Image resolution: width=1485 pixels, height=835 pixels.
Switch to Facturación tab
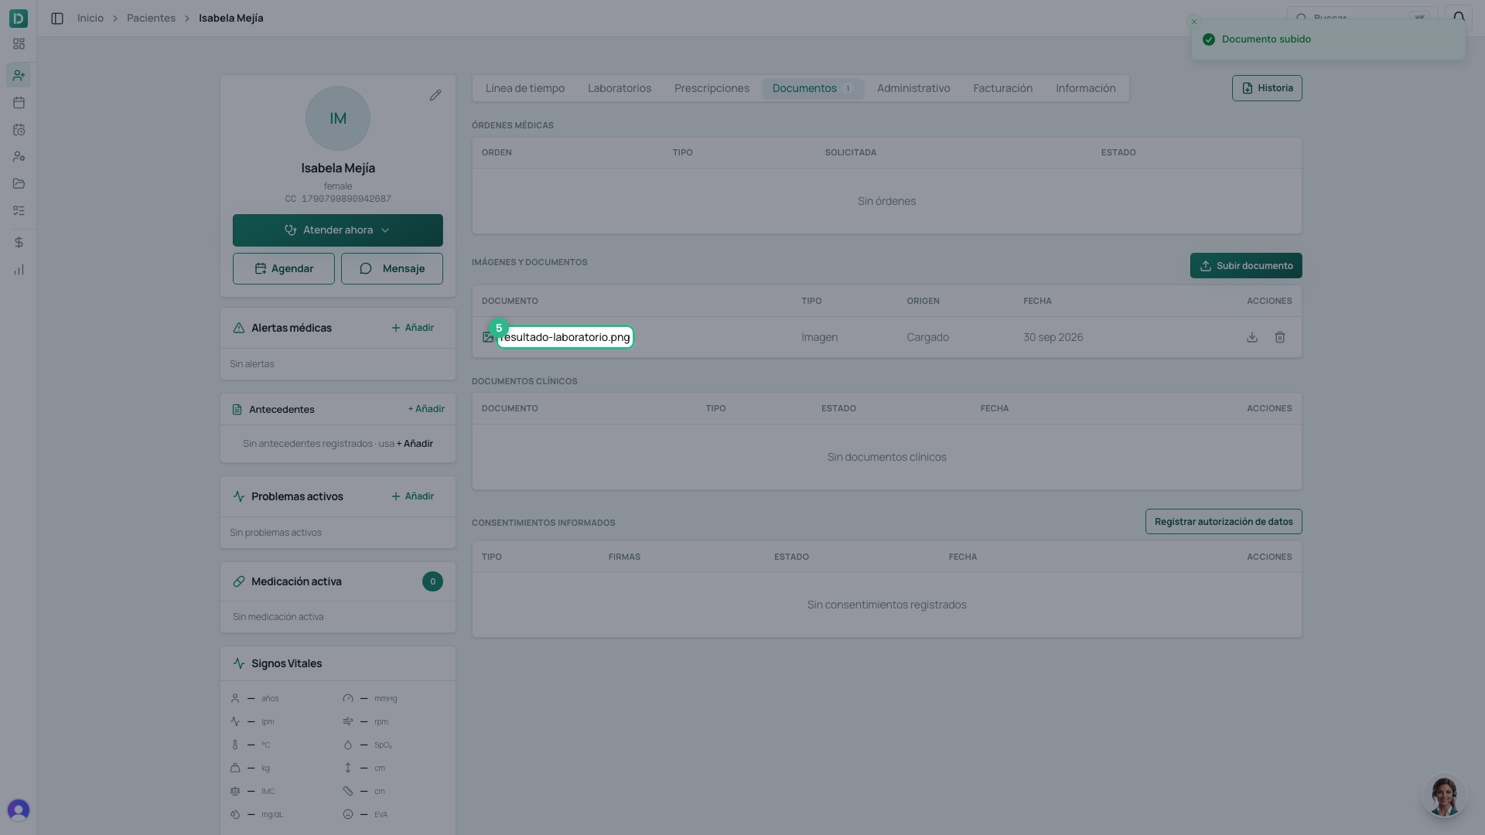pos(1002,88)
